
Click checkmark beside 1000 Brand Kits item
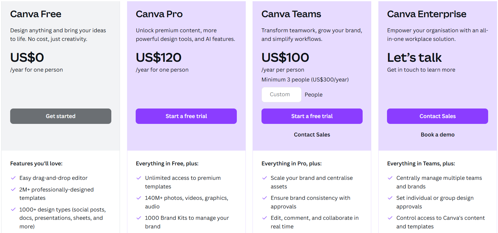[x=139, y=218]
